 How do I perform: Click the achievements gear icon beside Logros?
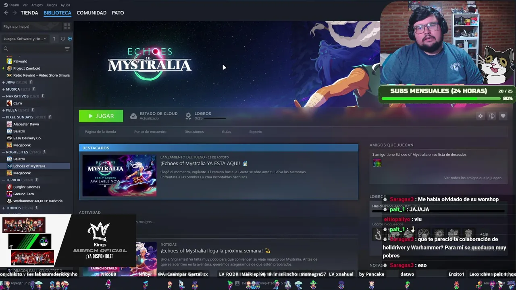coord(188,116)
